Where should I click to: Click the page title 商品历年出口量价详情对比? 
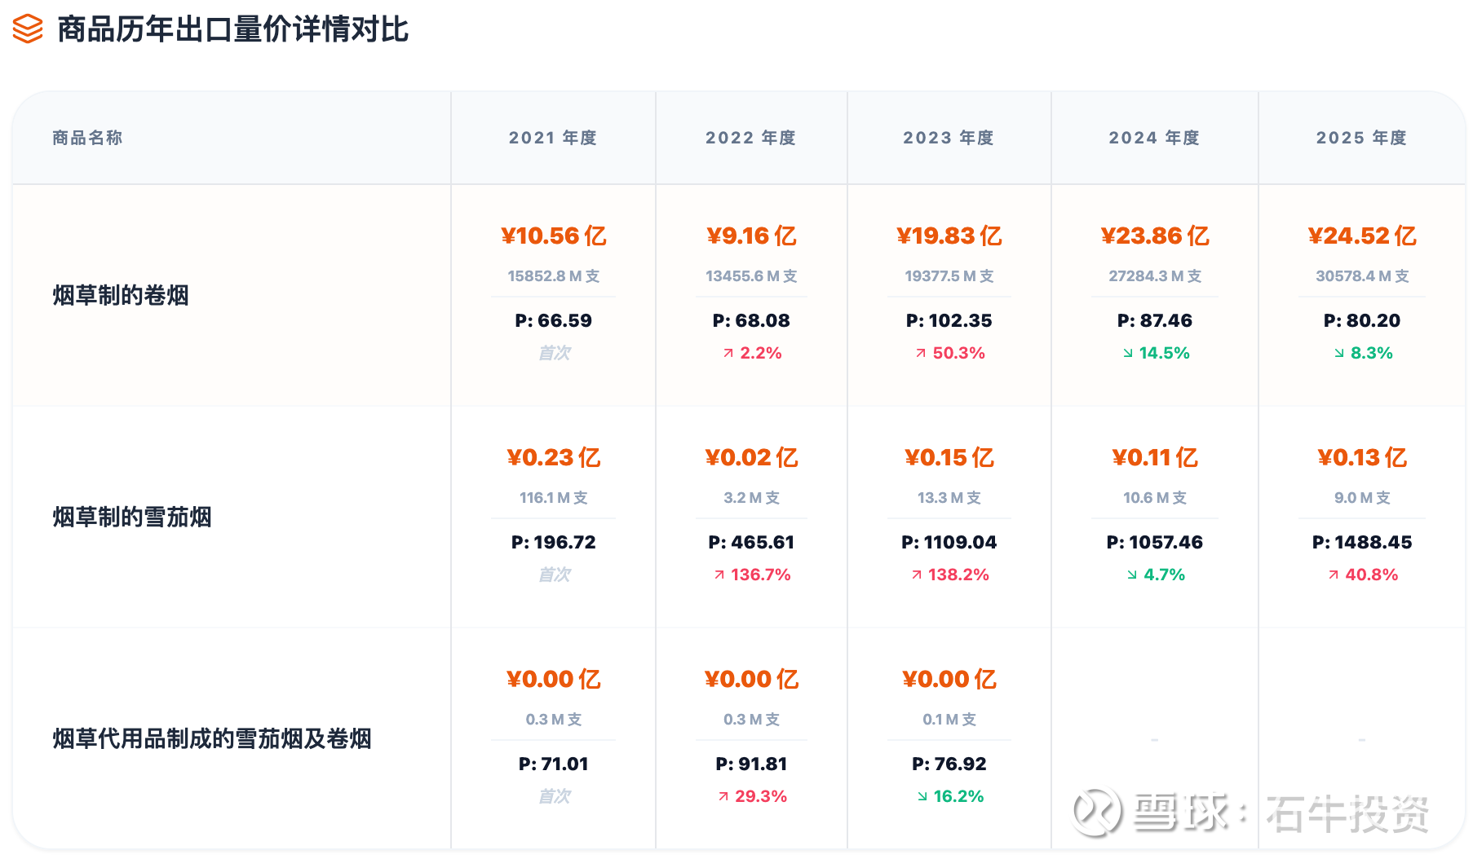[232, 29]
